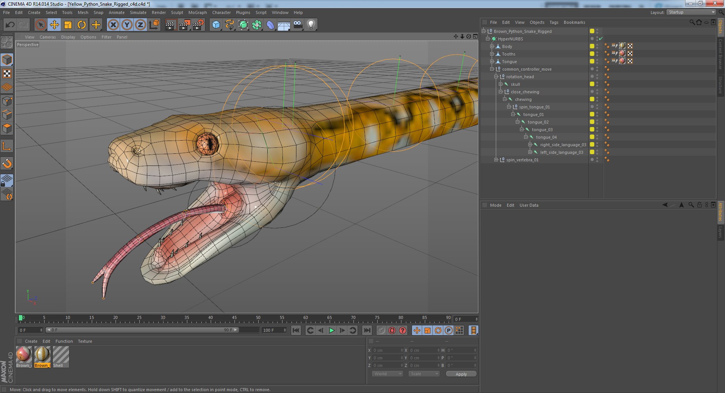
Task: Click the Undo arrow icon
Action: 10,25
